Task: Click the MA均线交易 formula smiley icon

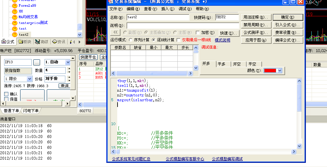Action: click(x=15, y=17)
